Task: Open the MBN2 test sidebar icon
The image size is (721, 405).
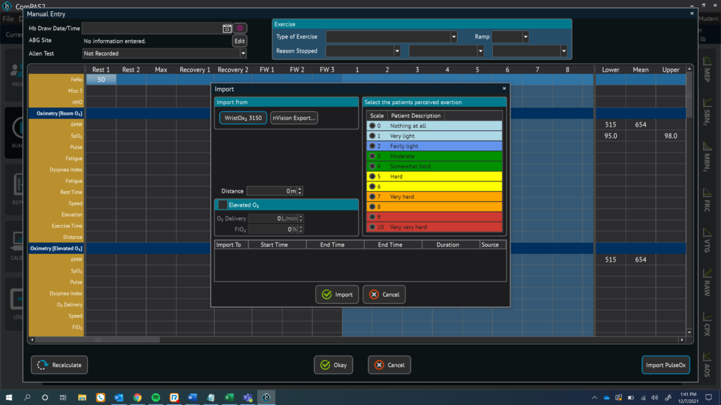Action: [707, 157]
